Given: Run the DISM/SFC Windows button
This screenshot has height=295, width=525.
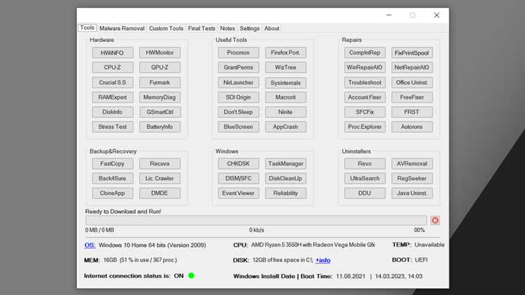Looking at the screenshot, I should point(239,179).
